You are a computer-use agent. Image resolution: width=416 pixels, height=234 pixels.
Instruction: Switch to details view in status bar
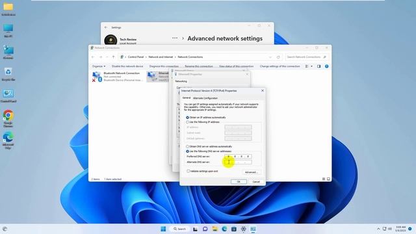coord(324,179)
